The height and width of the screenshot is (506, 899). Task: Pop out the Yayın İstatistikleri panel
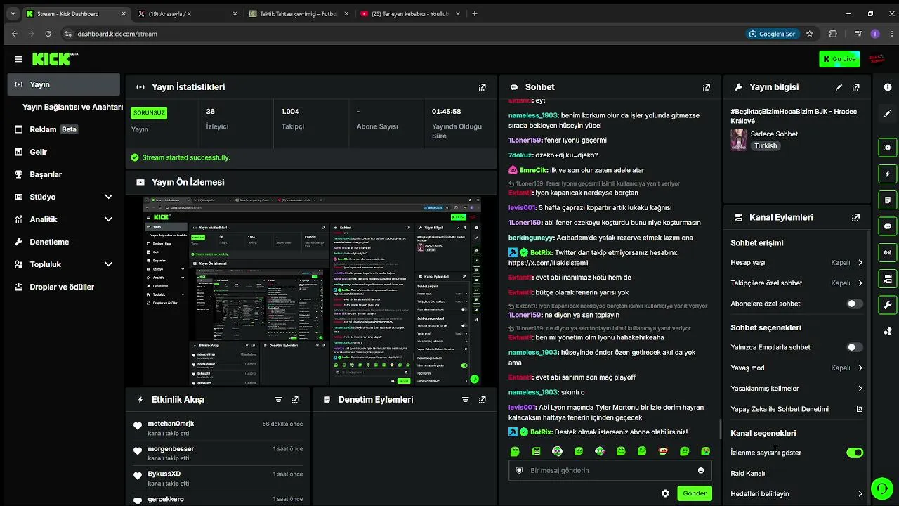[x=482, y=87]
